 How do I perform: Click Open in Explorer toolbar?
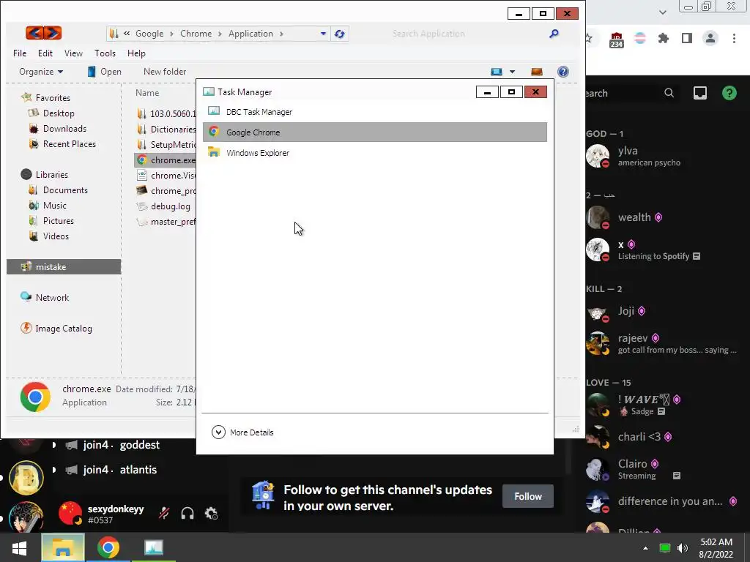(x=104, y=72)
